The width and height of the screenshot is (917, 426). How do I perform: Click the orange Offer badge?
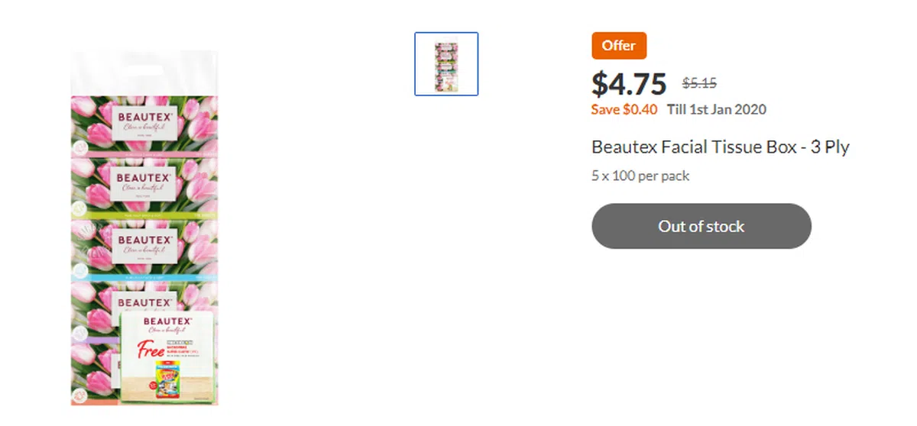(x=619, y=46)
